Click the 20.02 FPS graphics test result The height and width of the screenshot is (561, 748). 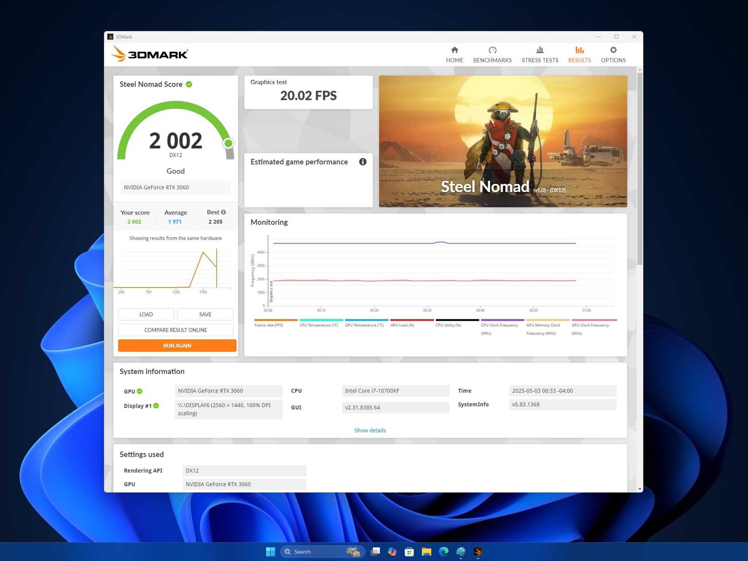(x=308, y=96)
